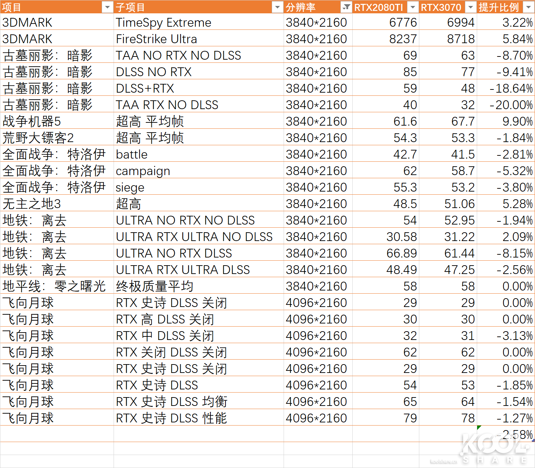Select the 项目 header cell
This screenshot has width=535, height=468.
pyautogui.click(x=57, y=7)
